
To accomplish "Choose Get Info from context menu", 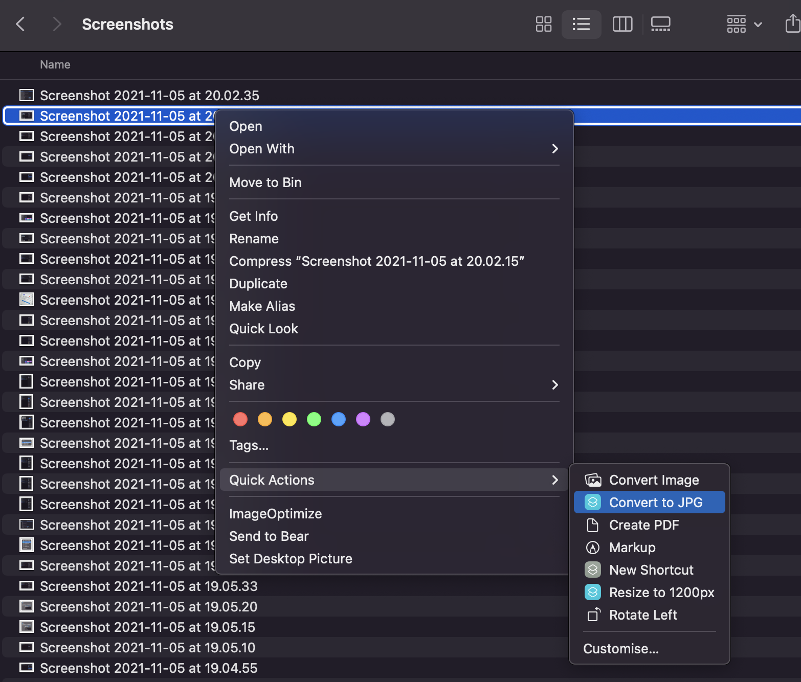I will pyautogui.click(x=254, y=216).
